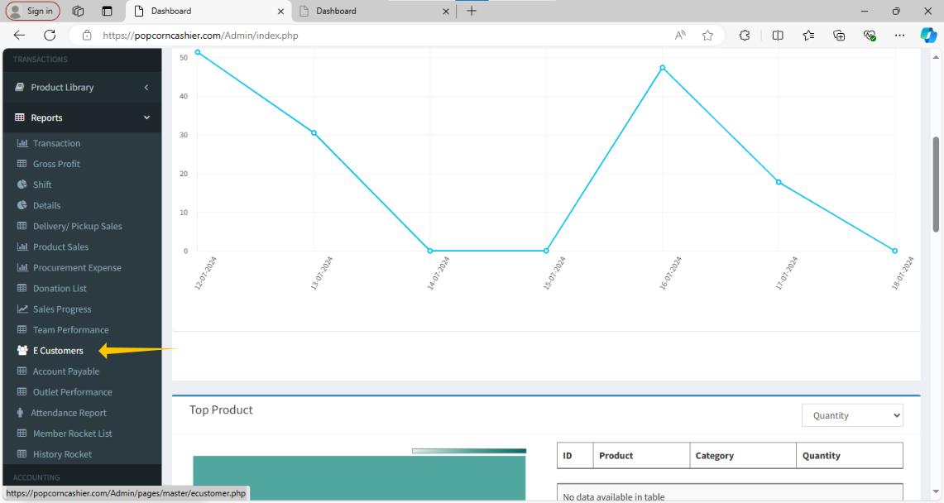Open the Copilot sidebar icon
The image size is (944, 503).
coord(927,36)
